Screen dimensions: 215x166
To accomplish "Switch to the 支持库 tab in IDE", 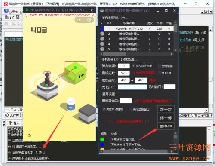I will [12, 115].
